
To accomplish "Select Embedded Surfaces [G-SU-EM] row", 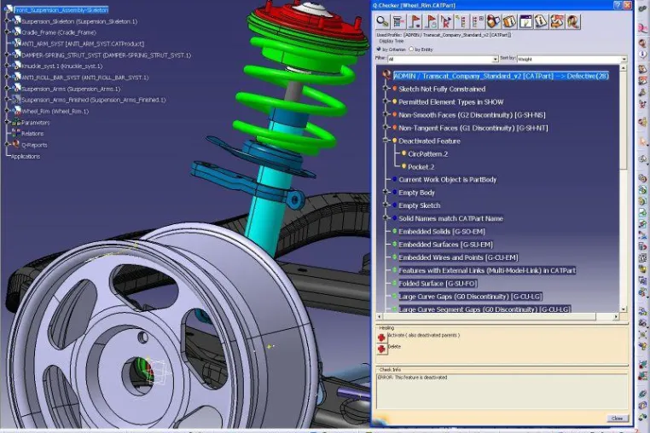I will coord(445,245).
